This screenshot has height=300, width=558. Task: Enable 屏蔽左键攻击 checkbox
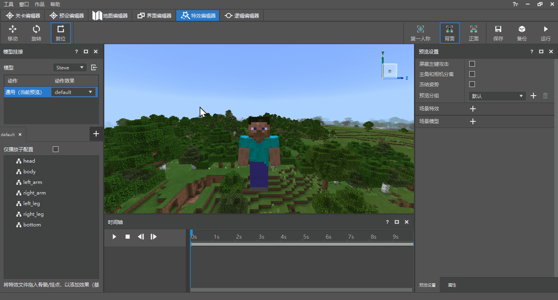[x=472, y=64]
